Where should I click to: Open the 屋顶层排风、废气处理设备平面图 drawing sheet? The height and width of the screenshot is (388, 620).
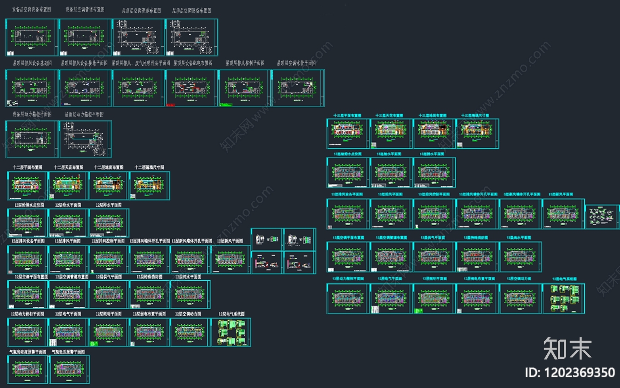(x=138, y=88)
